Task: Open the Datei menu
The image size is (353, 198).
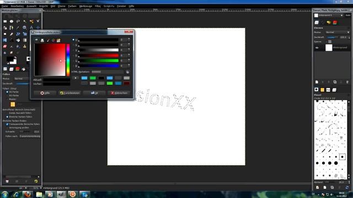Action: pyautogui.click(x=5, y=6)
